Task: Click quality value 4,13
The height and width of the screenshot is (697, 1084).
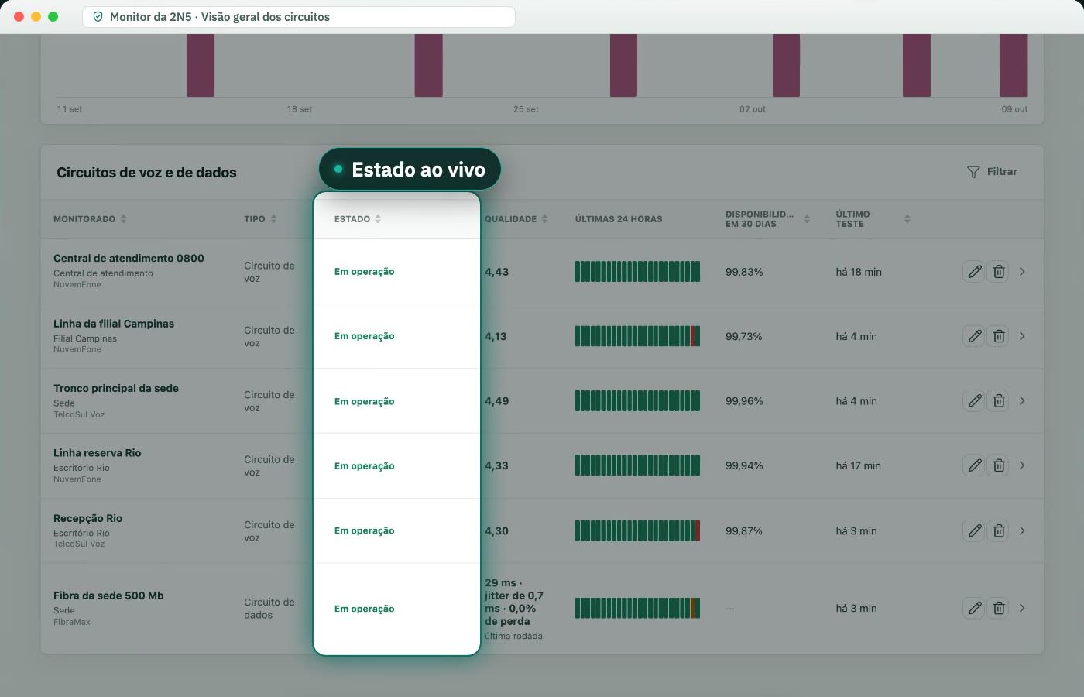Action: (x=496, y=336)
